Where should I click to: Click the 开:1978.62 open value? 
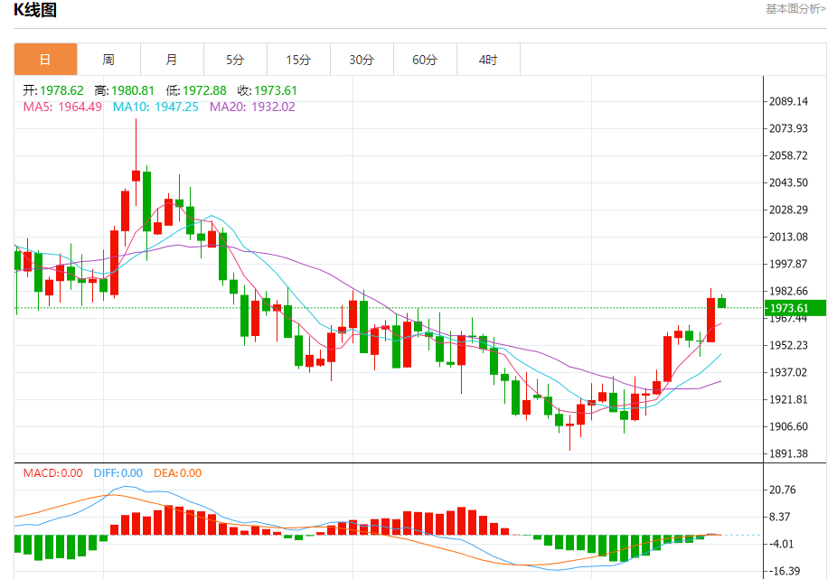coord(53,90)
